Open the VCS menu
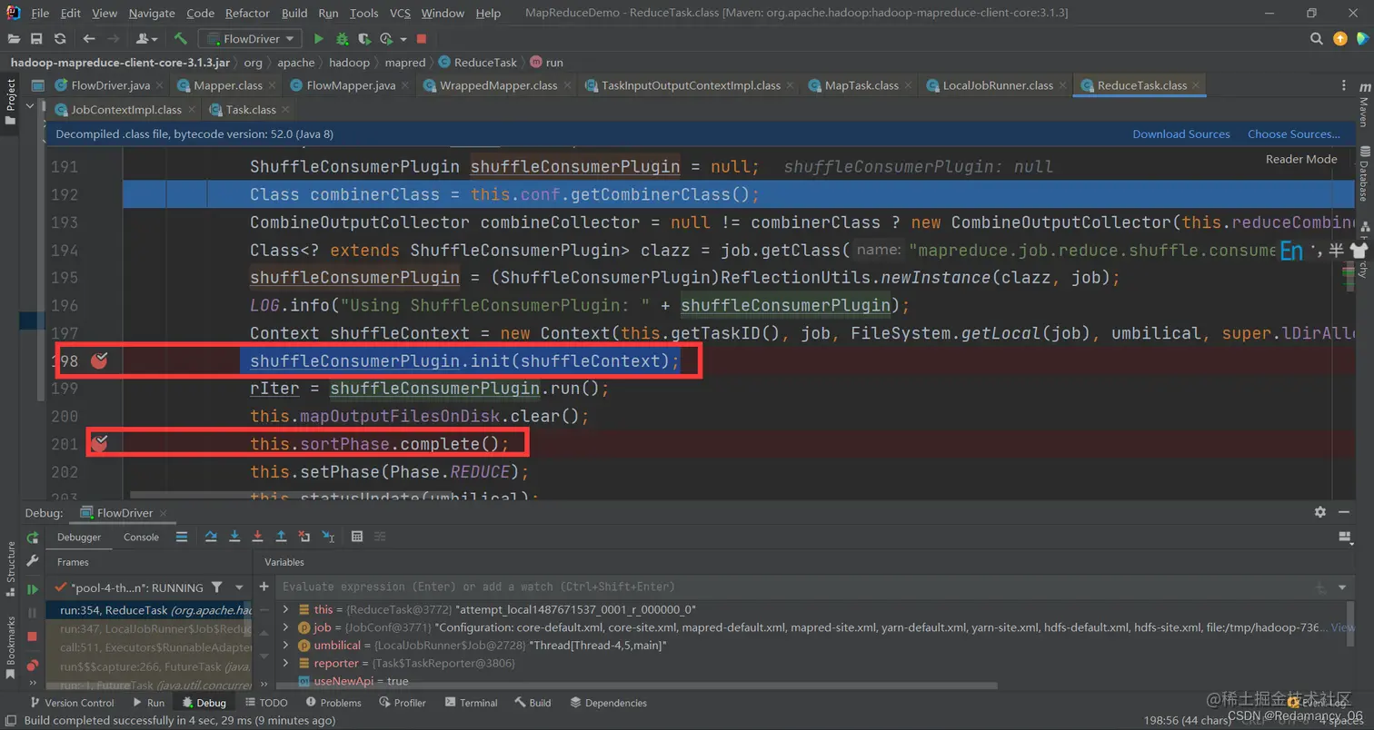Screen dimensions: 1374x730 point(400,14)
